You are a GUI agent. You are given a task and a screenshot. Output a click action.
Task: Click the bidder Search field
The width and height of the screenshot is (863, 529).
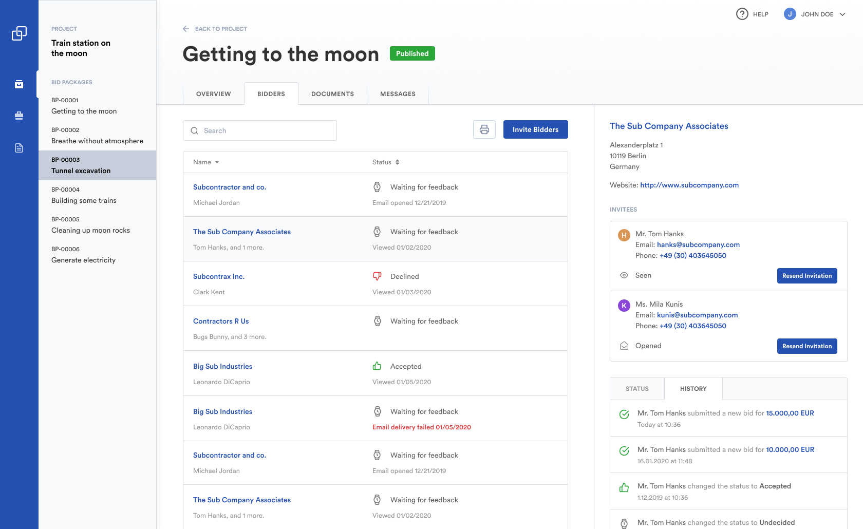(x=260, y=130)
